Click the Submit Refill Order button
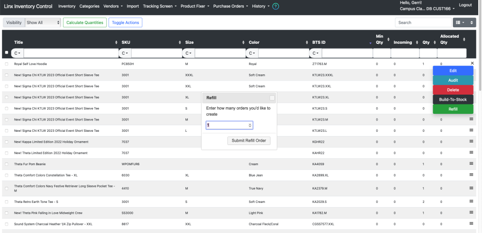Image resolution: width=482 pixels, height=233 pixels. coord(249,140)
